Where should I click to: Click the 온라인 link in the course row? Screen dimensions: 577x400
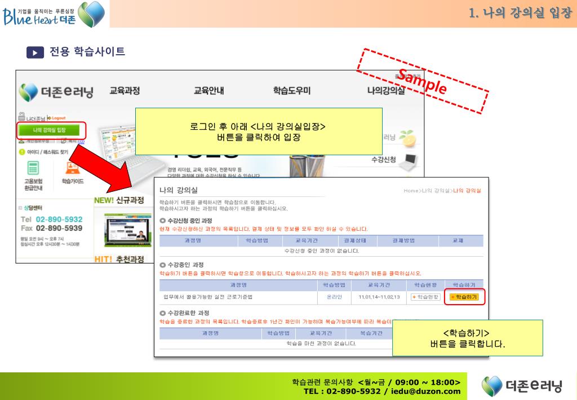pos(334,297)
